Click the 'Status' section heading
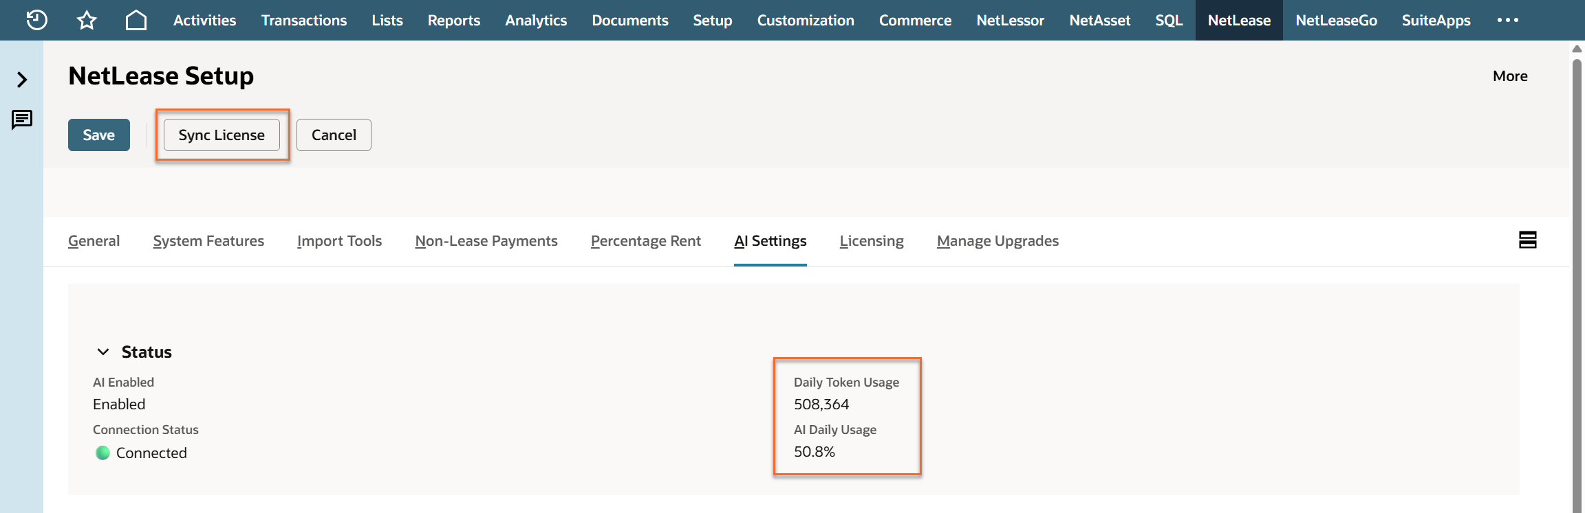The image size is (1585, 513). 147,352
